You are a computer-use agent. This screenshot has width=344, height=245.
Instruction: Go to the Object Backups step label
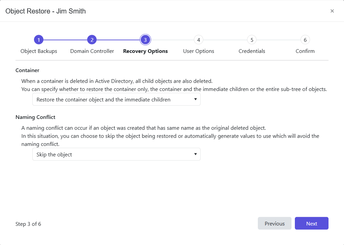pos(39,51)
